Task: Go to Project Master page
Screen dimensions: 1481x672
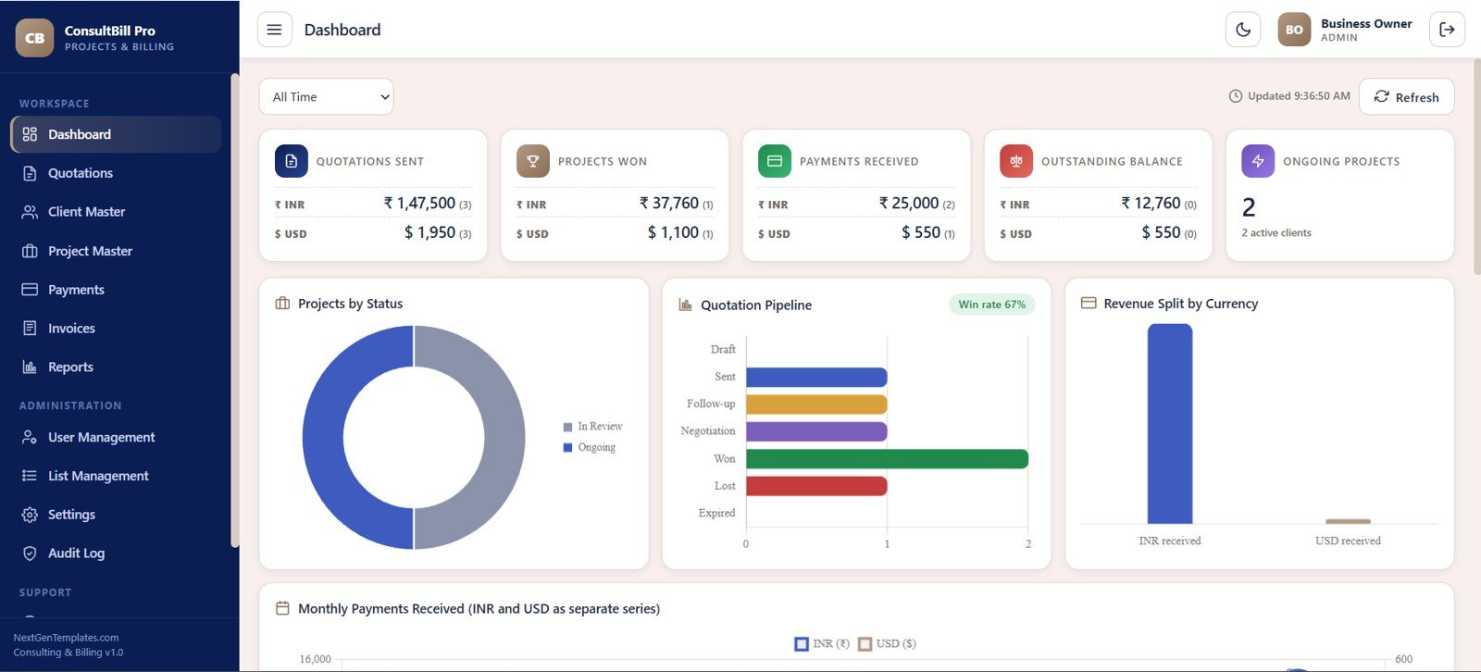Action: (x=116, y=251)
